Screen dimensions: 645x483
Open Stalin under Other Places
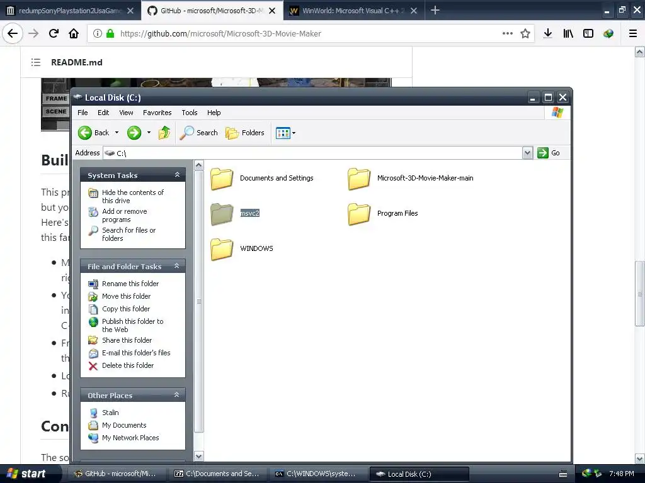[110, 413]
